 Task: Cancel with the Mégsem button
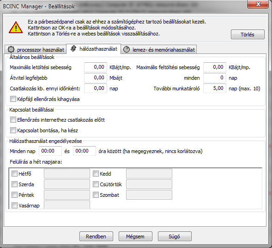135,236
